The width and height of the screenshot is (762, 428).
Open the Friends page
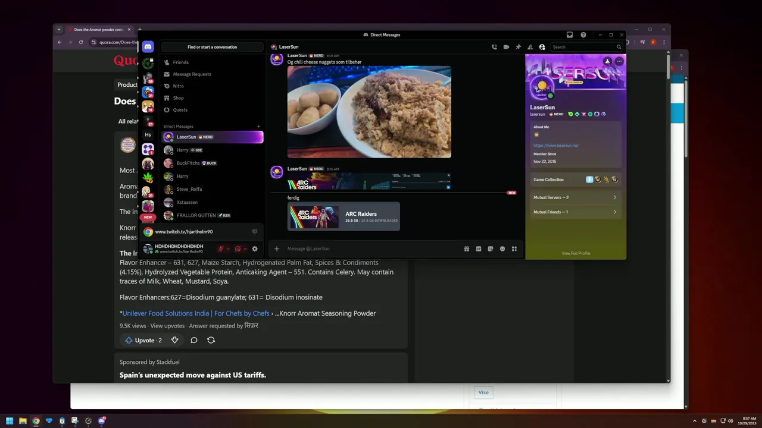(211, 62)
